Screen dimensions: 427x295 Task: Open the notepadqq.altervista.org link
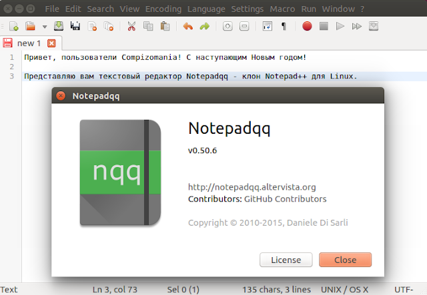point(252,187)
